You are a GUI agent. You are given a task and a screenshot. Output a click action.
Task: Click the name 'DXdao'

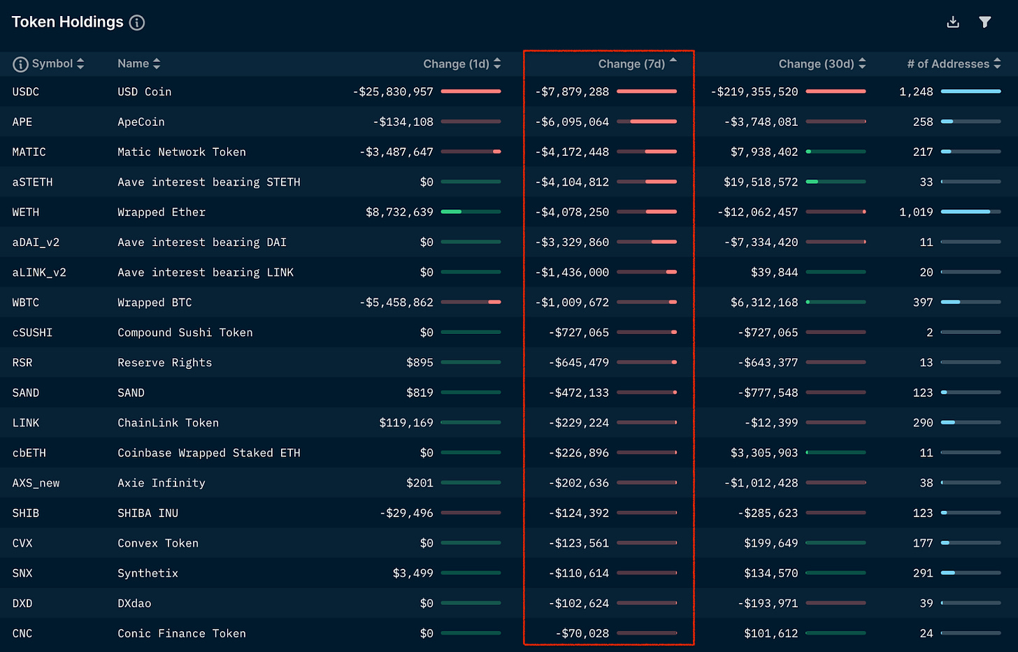134,603
